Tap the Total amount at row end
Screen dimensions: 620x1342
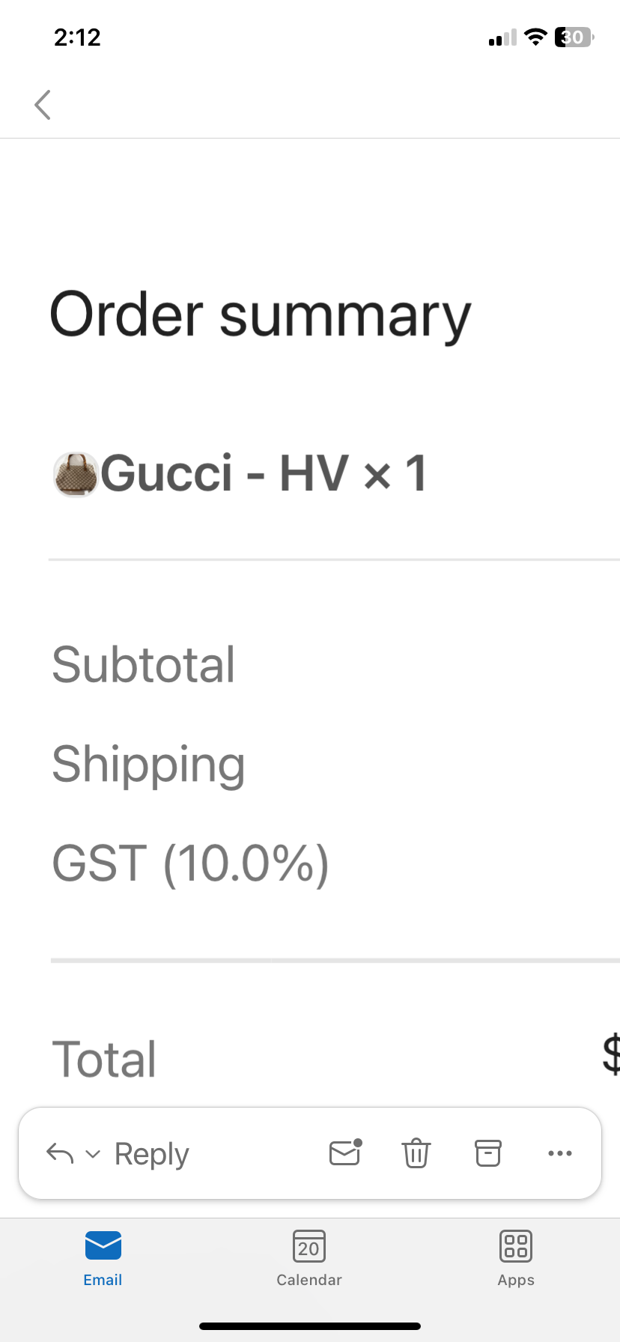612,1057
